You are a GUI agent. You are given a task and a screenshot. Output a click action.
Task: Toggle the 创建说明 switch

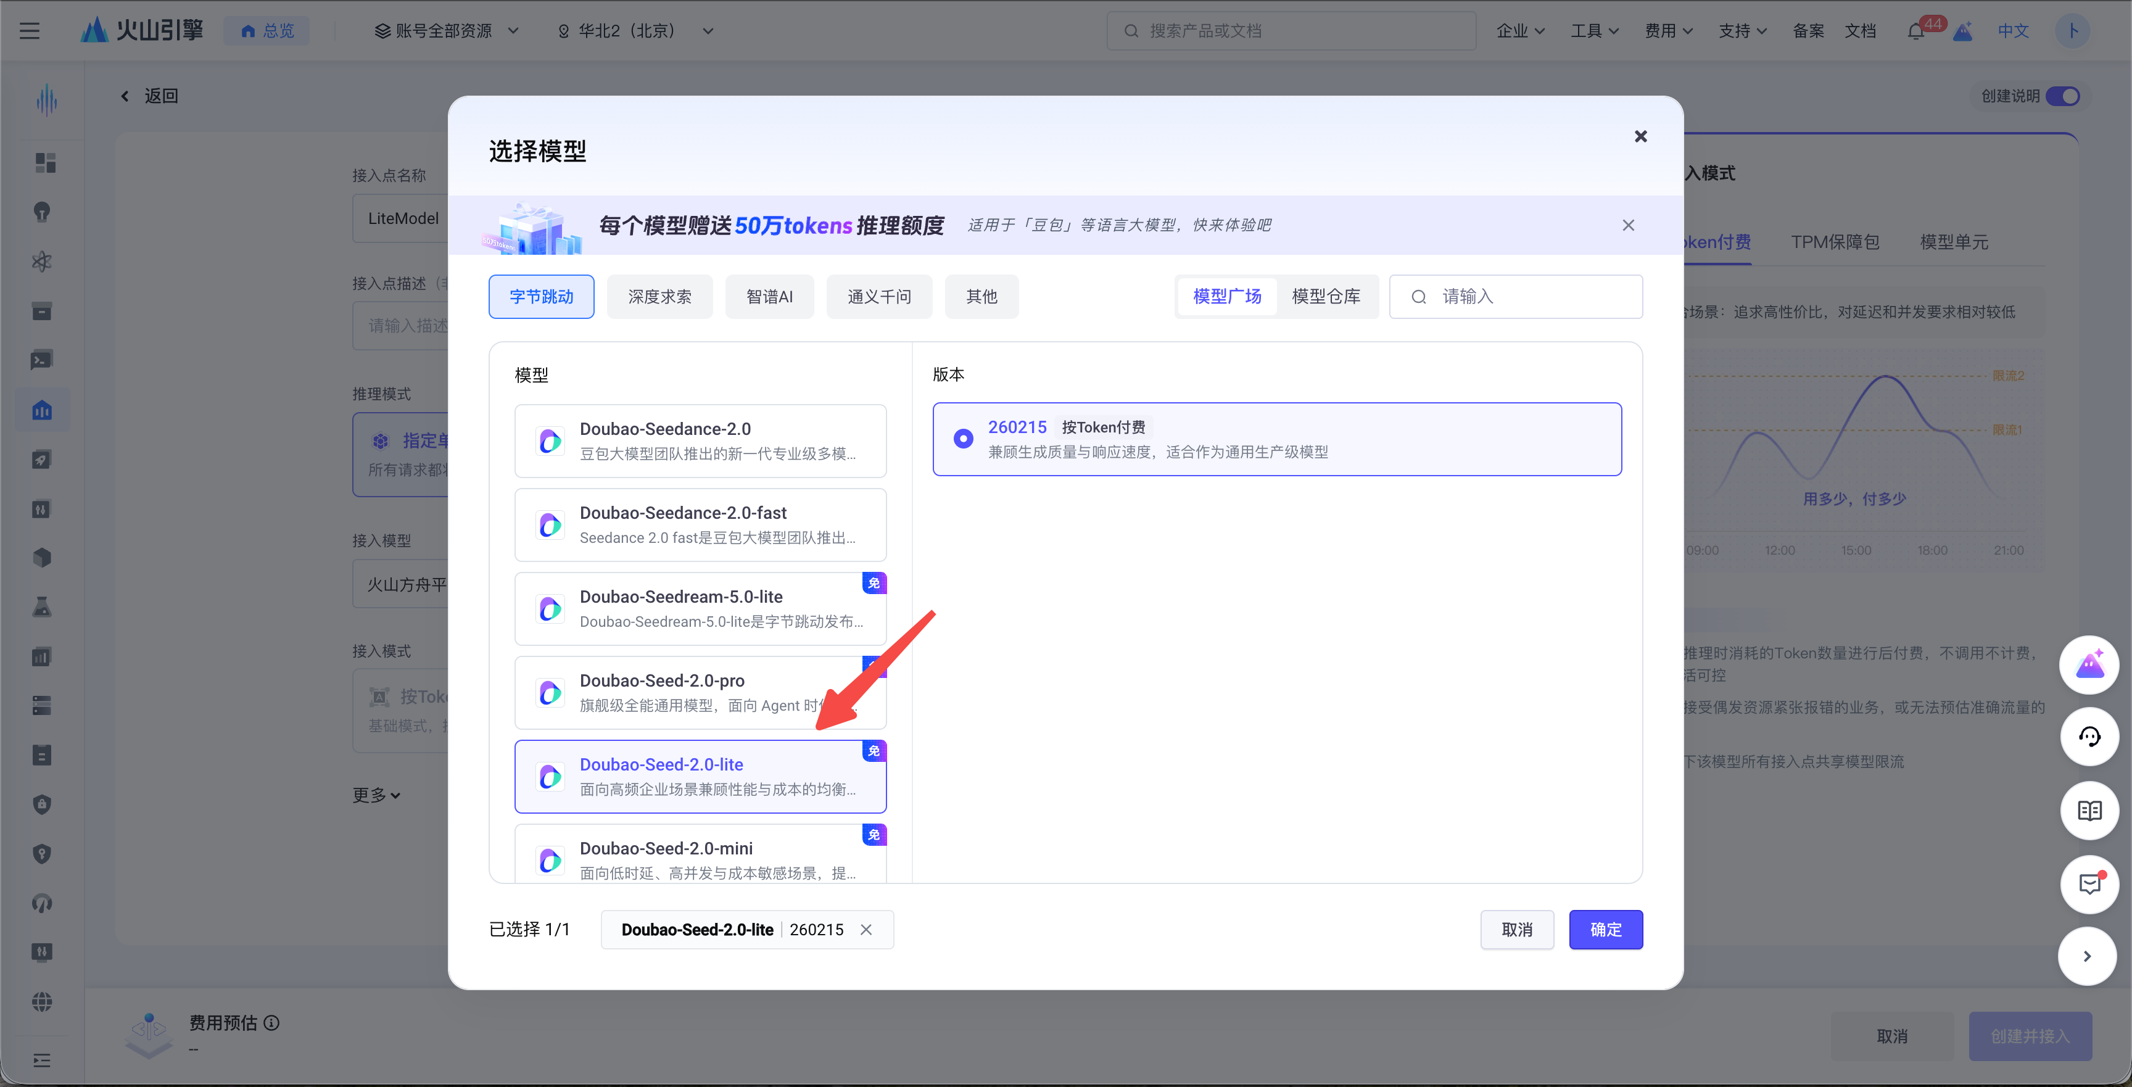[x=2062, y=96]
